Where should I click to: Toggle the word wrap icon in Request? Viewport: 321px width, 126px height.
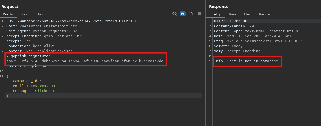tap(183, 14)
